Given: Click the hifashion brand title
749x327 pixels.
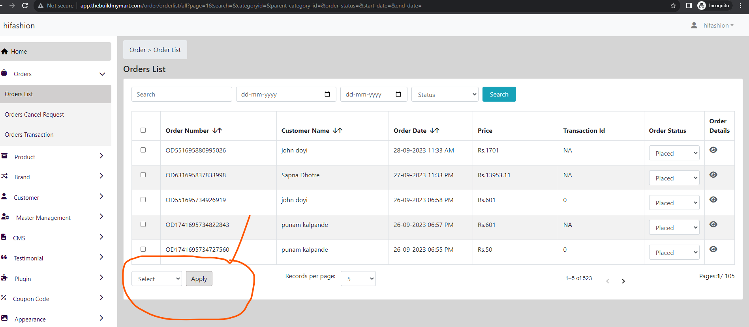Looking at the screenshot, I should pyautogui.click(x=19, y=26).
